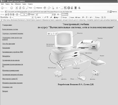This screenshot has width=118, height=105.
Task: Expand the address bar dropdown arrow
Action: [x=108, y=12]
